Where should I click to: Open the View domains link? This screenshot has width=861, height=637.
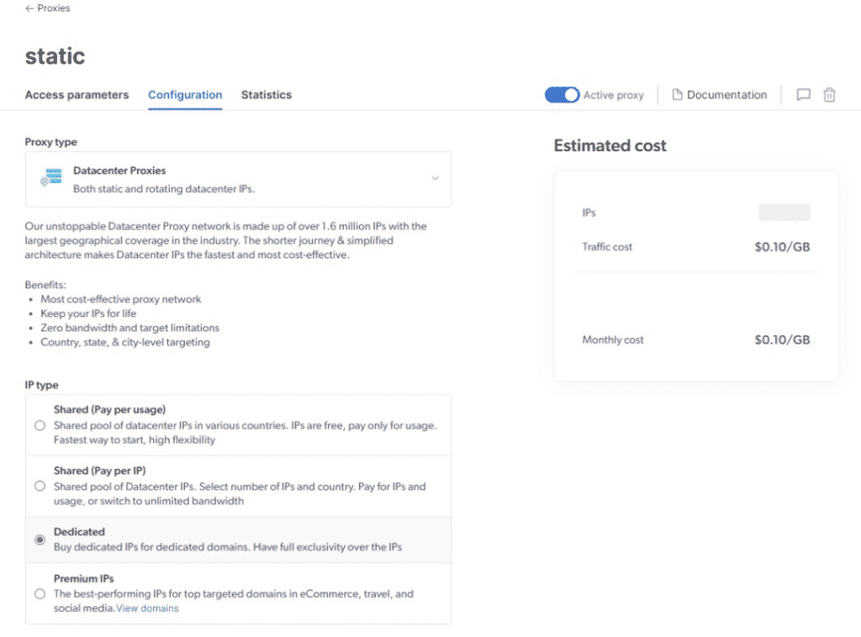coord(147,608)
